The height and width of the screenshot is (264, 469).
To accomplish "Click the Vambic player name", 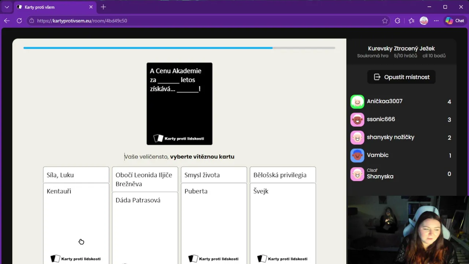I will pyautogui.click(x=378, y=155).
